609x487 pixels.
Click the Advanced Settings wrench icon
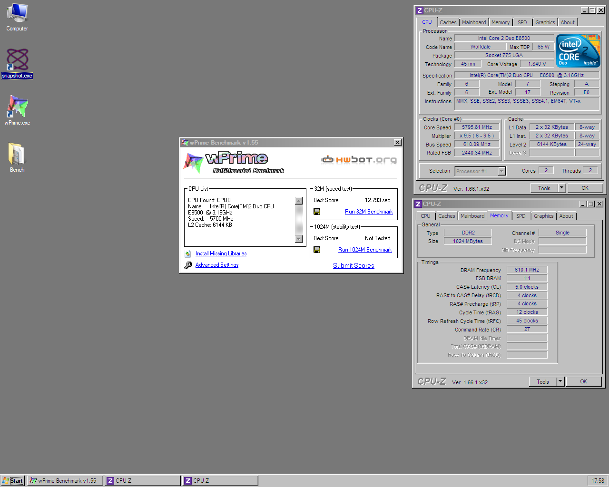pyautogui.click(x=188, y=265)
